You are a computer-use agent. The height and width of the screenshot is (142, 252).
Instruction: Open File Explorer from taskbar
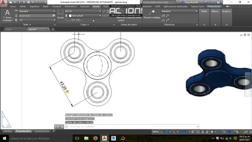click(x=86, y=138)
